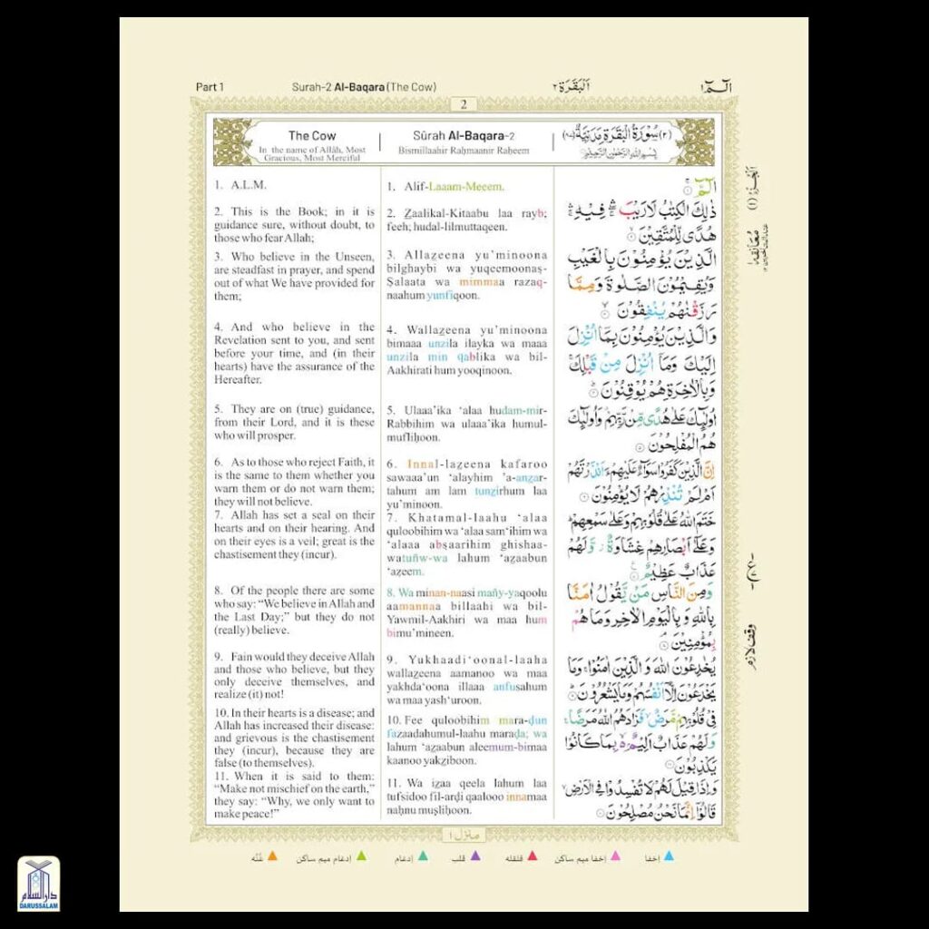
Task: Click 'Surah-2 Al-Baqara (The Cow)' header text
Action: coord(364,87)
